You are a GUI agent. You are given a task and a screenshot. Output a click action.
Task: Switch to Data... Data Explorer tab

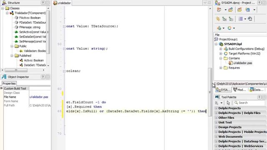257,90
